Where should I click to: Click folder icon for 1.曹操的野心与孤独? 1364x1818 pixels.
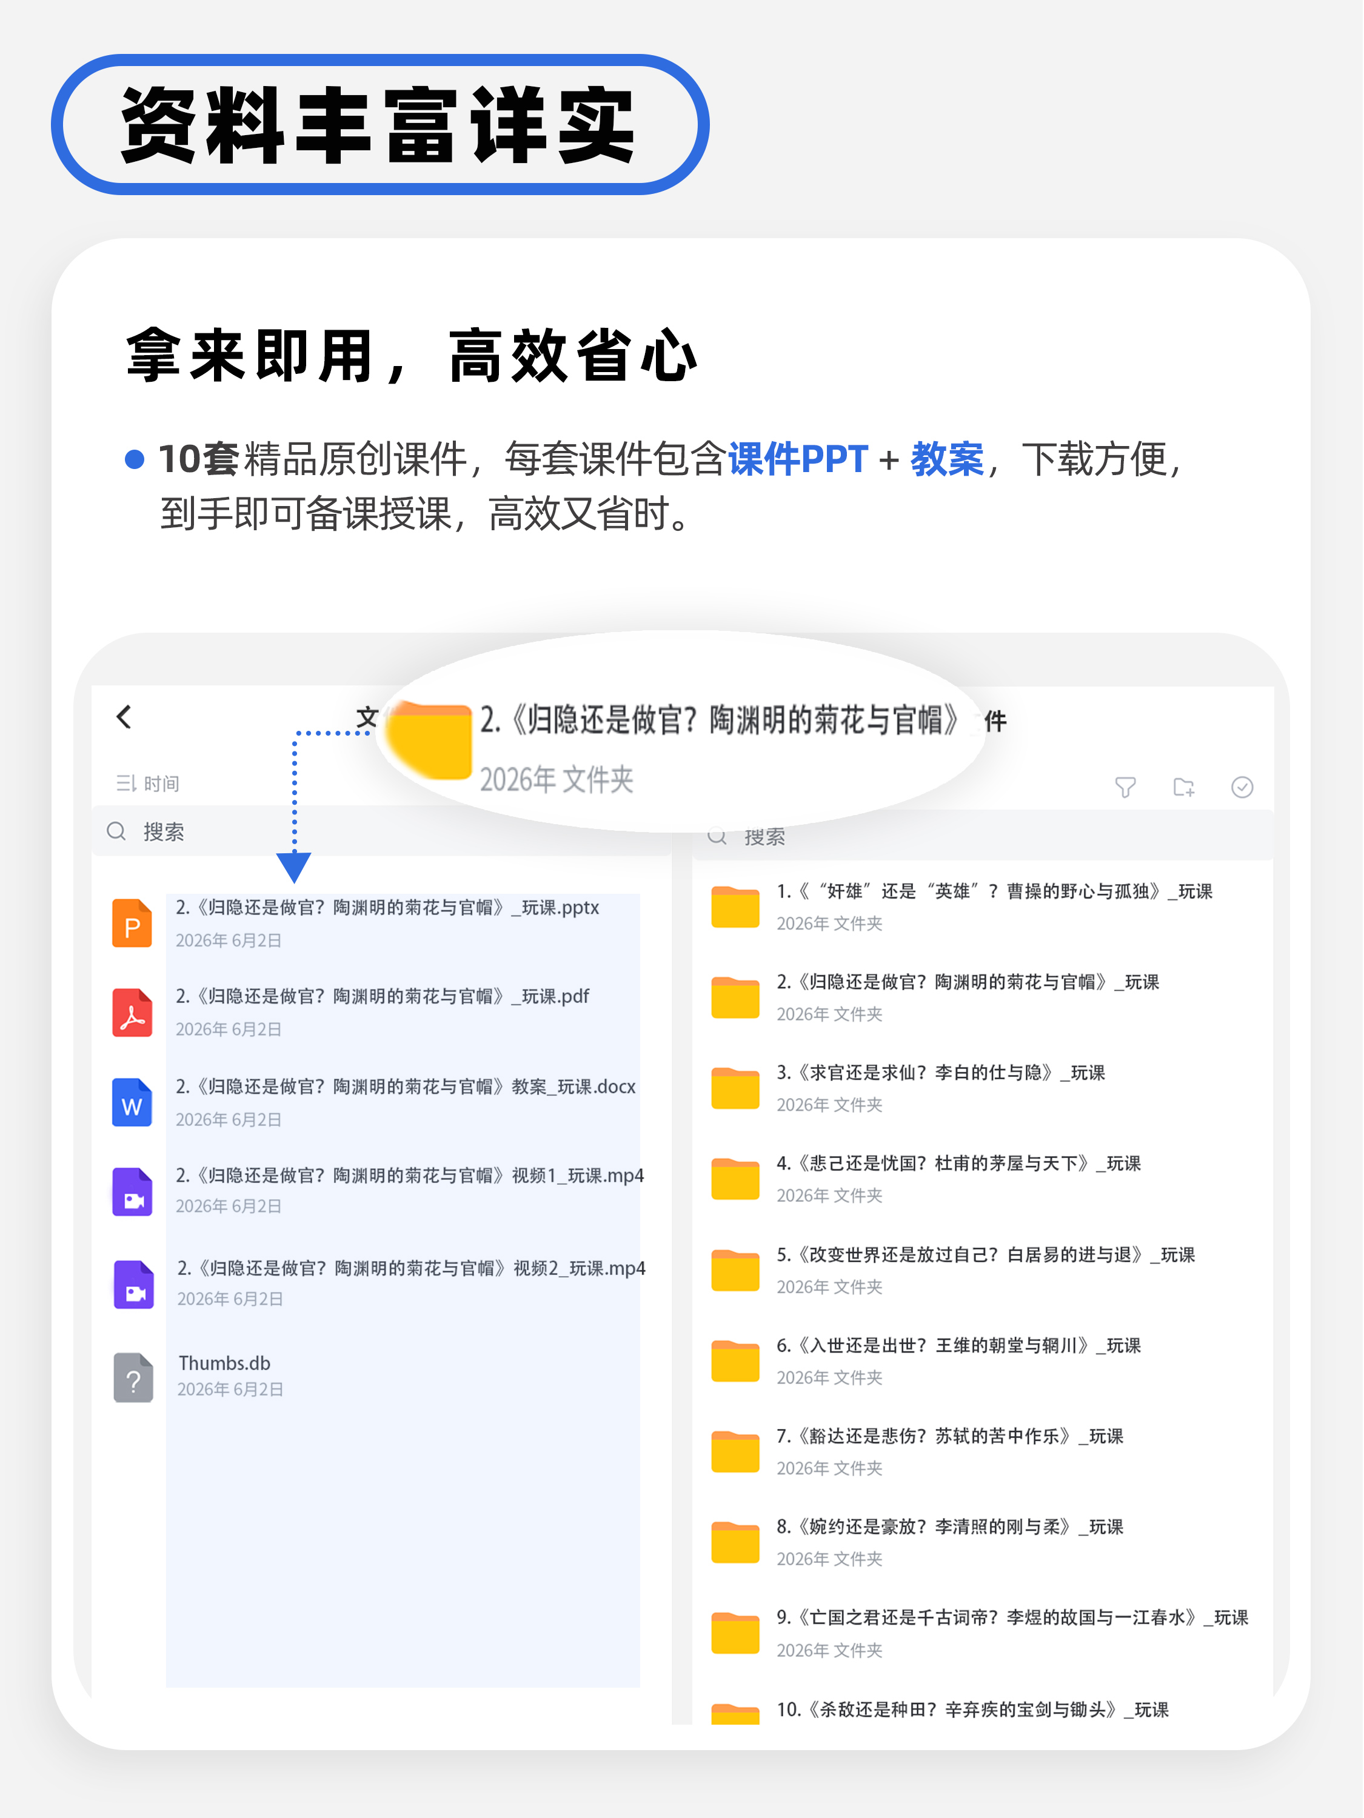(736, 907)
